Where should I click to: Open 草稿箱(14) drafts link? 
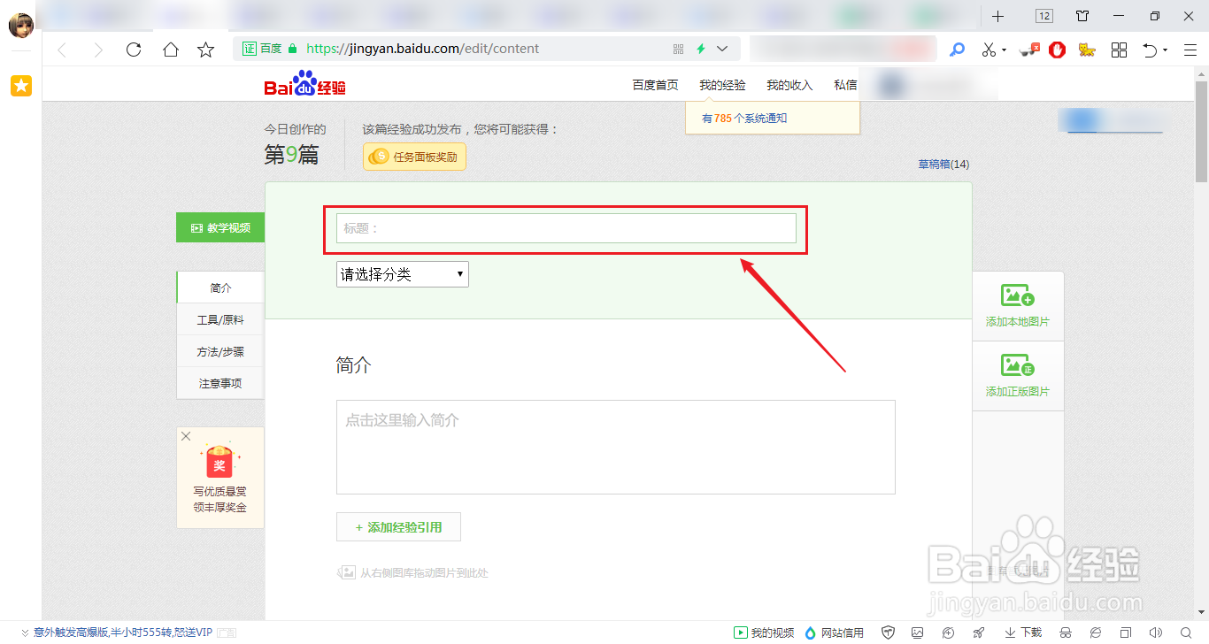pos(943,165)
